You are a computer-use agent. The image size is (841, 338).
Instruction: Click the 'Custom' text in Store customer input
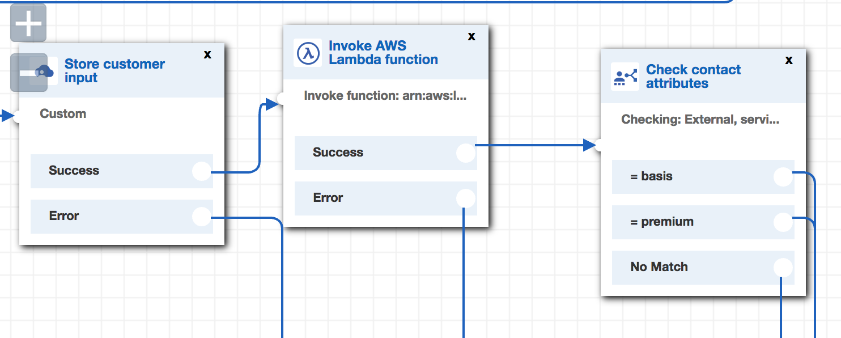(63, 114)
